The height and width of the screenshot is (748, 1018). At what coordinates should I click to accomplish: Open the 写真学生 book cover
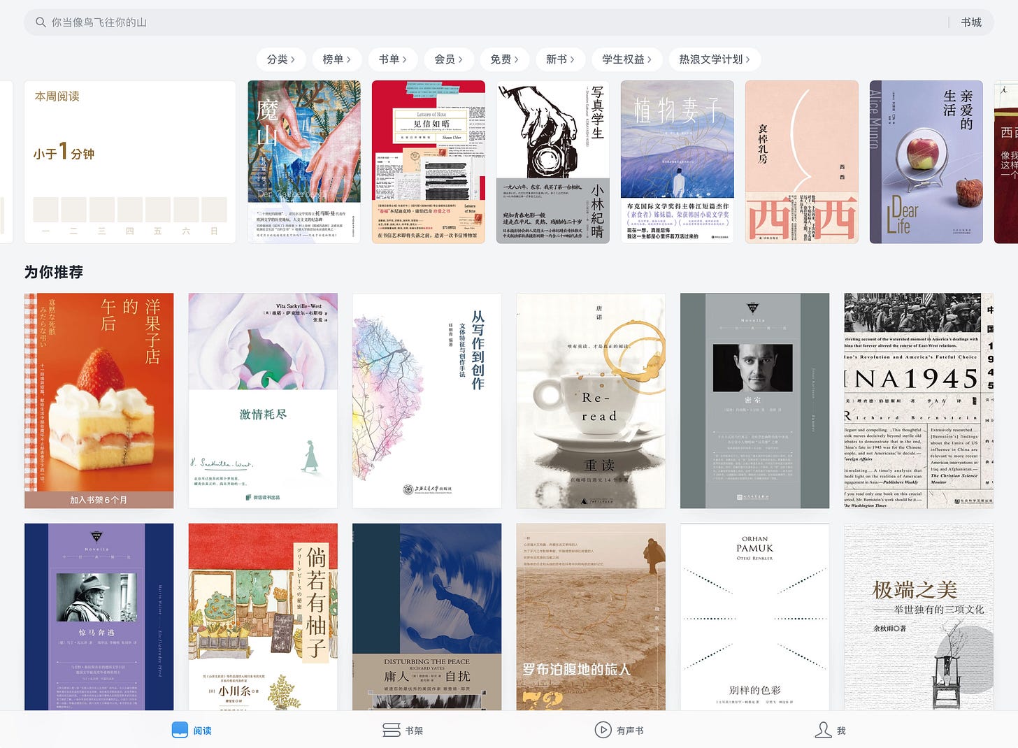553,162
